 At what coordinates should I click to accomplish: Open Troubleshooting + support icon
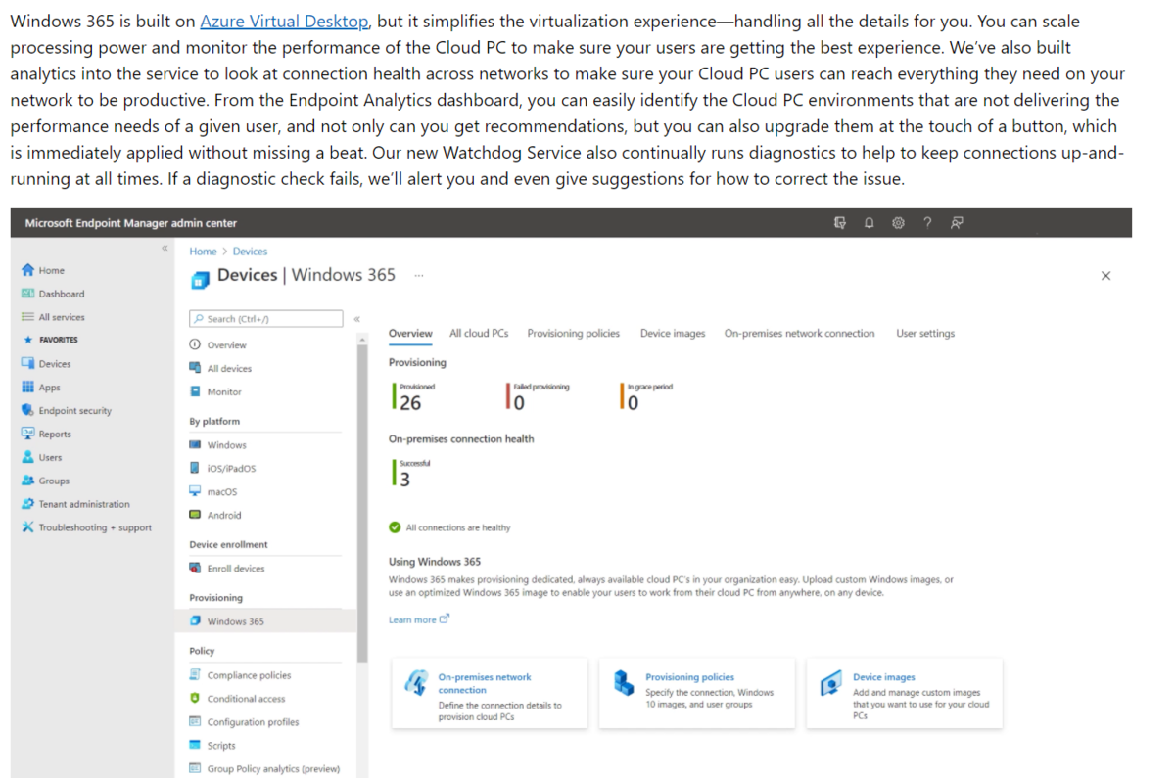click(28, 527)
